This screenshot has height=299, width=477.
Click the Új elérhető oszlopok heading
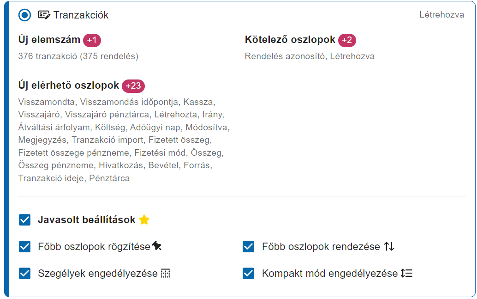(68, 85)
